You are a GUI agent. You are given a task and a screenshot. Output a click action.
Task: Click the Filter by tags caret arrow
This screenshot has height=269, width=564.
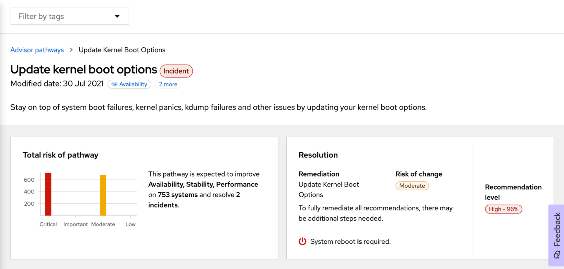[x=117, y=16]
